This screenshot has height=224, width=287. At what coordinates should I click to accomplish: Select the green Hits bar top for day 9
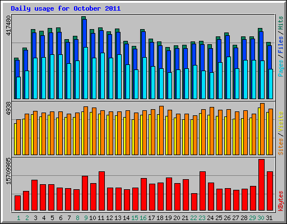click(x=84, y=18)
